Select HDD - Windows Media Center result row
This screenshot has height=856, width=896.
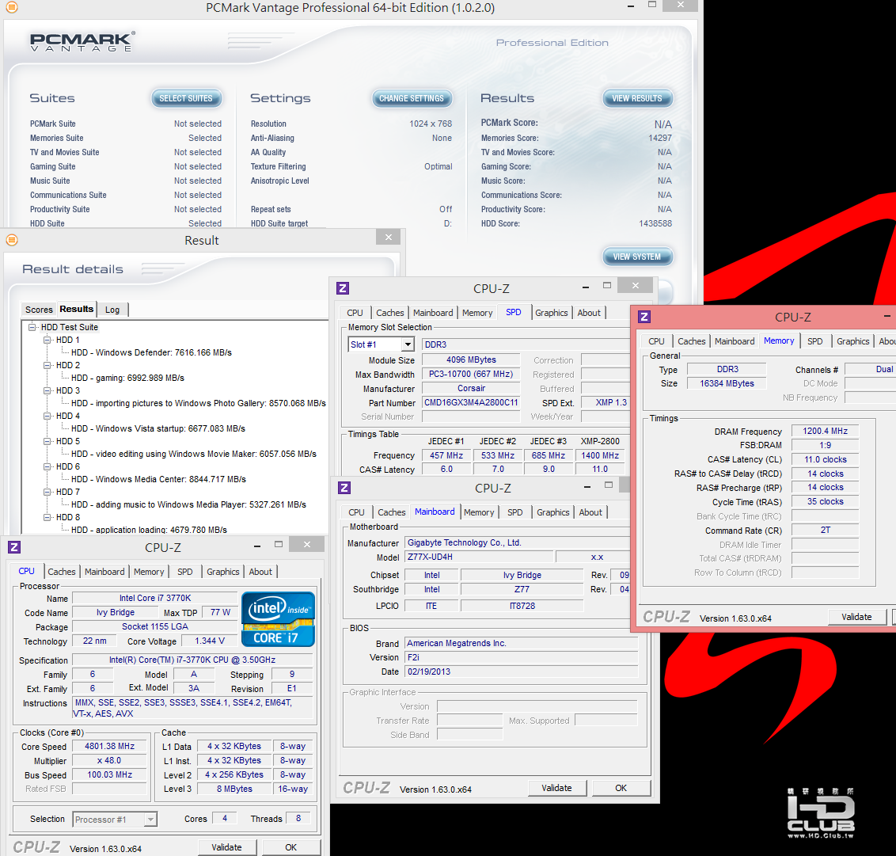158,479
